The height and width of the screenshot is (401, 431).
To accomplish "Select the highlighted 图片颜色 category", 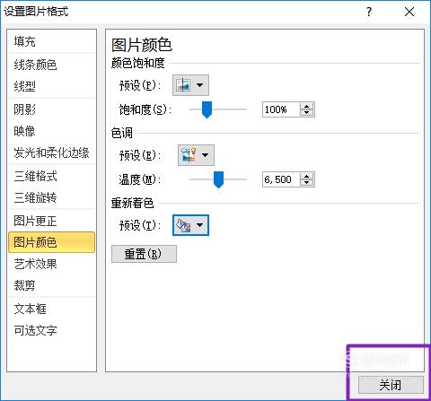I will point(51,242).
